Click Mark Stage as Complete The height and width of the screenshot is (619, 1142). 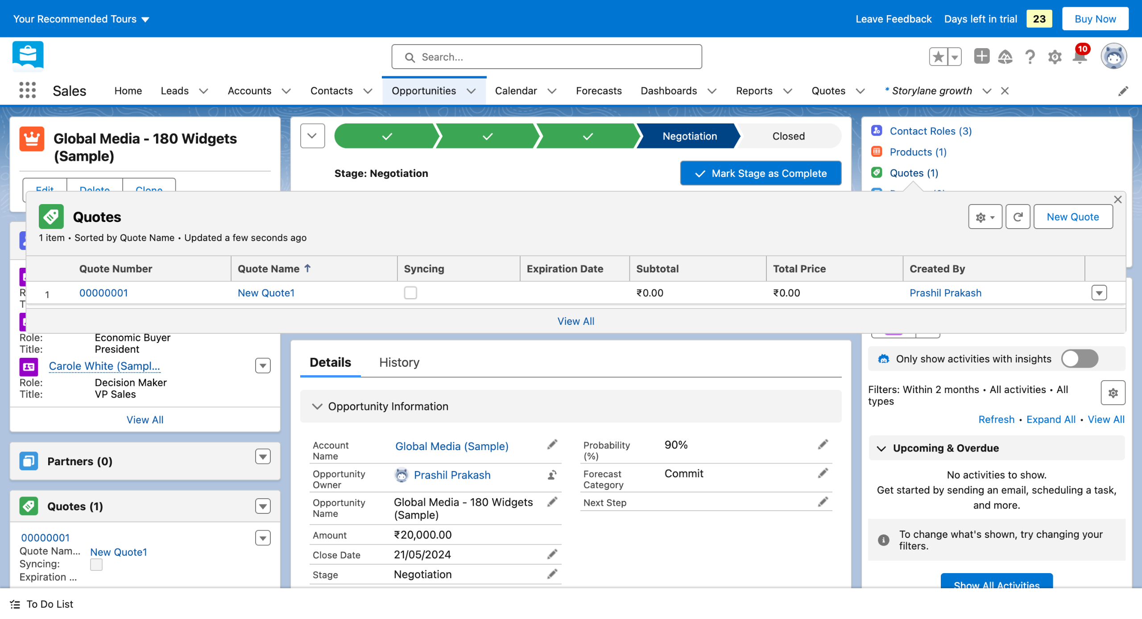[761, 173]
